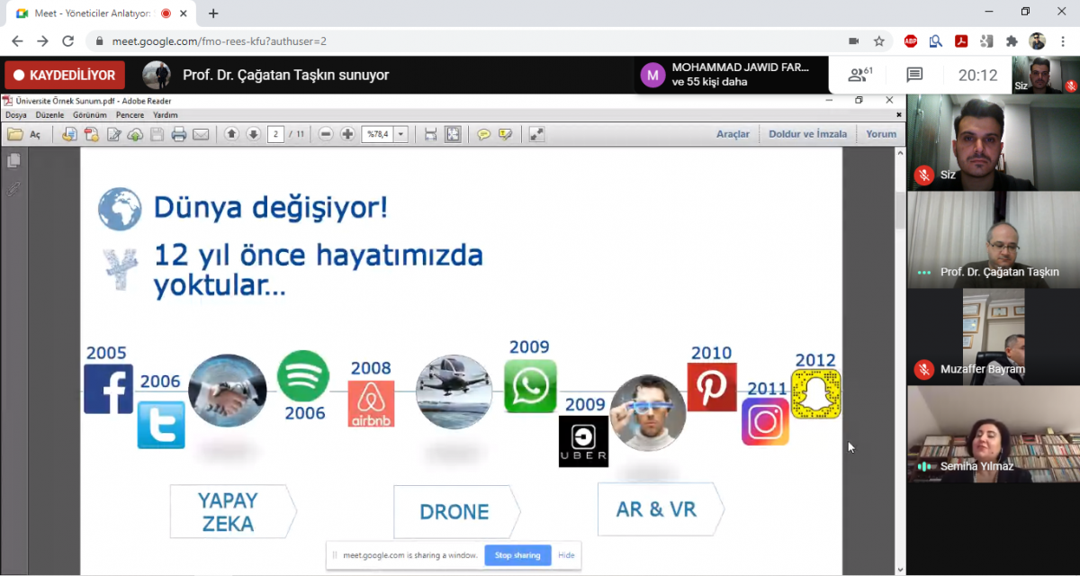Go back in browser history
The height and width of the screenshot is (576, 1080).
[x=17, y=41]
